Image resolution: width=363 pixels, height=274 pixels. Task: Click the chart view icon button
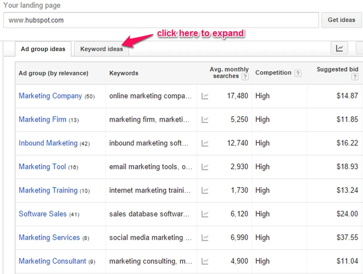coord(339,48)
